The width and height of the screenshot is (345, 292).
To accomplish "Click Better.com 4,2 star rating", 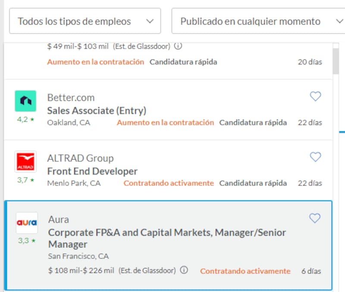I will coord(25,119).
